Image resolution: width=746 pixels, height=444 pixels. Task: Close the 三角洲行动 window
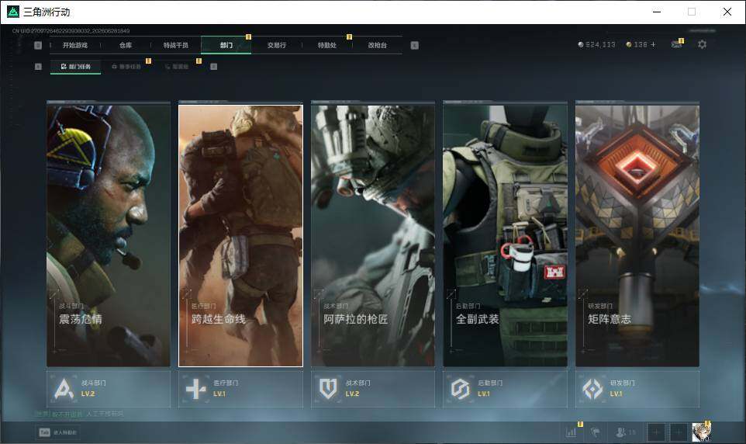727,12
